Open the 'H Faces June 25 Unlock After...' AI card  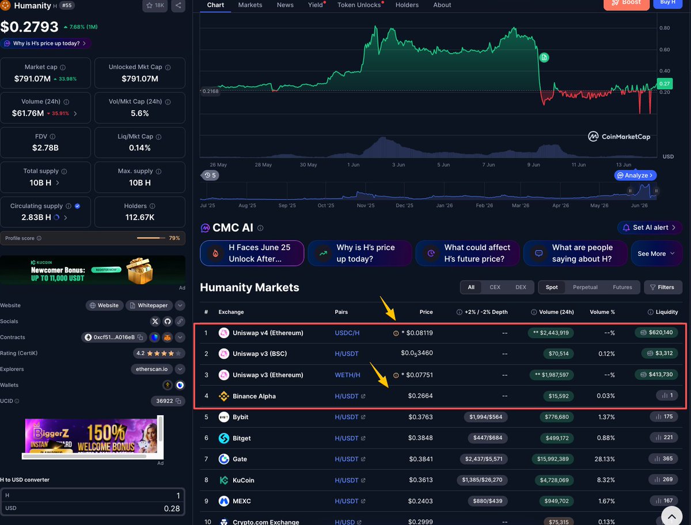point(252,254)
